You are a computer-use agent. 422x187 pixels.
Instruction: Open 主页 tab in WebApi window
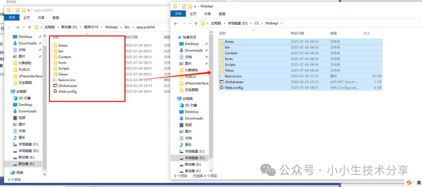[193, 14]
